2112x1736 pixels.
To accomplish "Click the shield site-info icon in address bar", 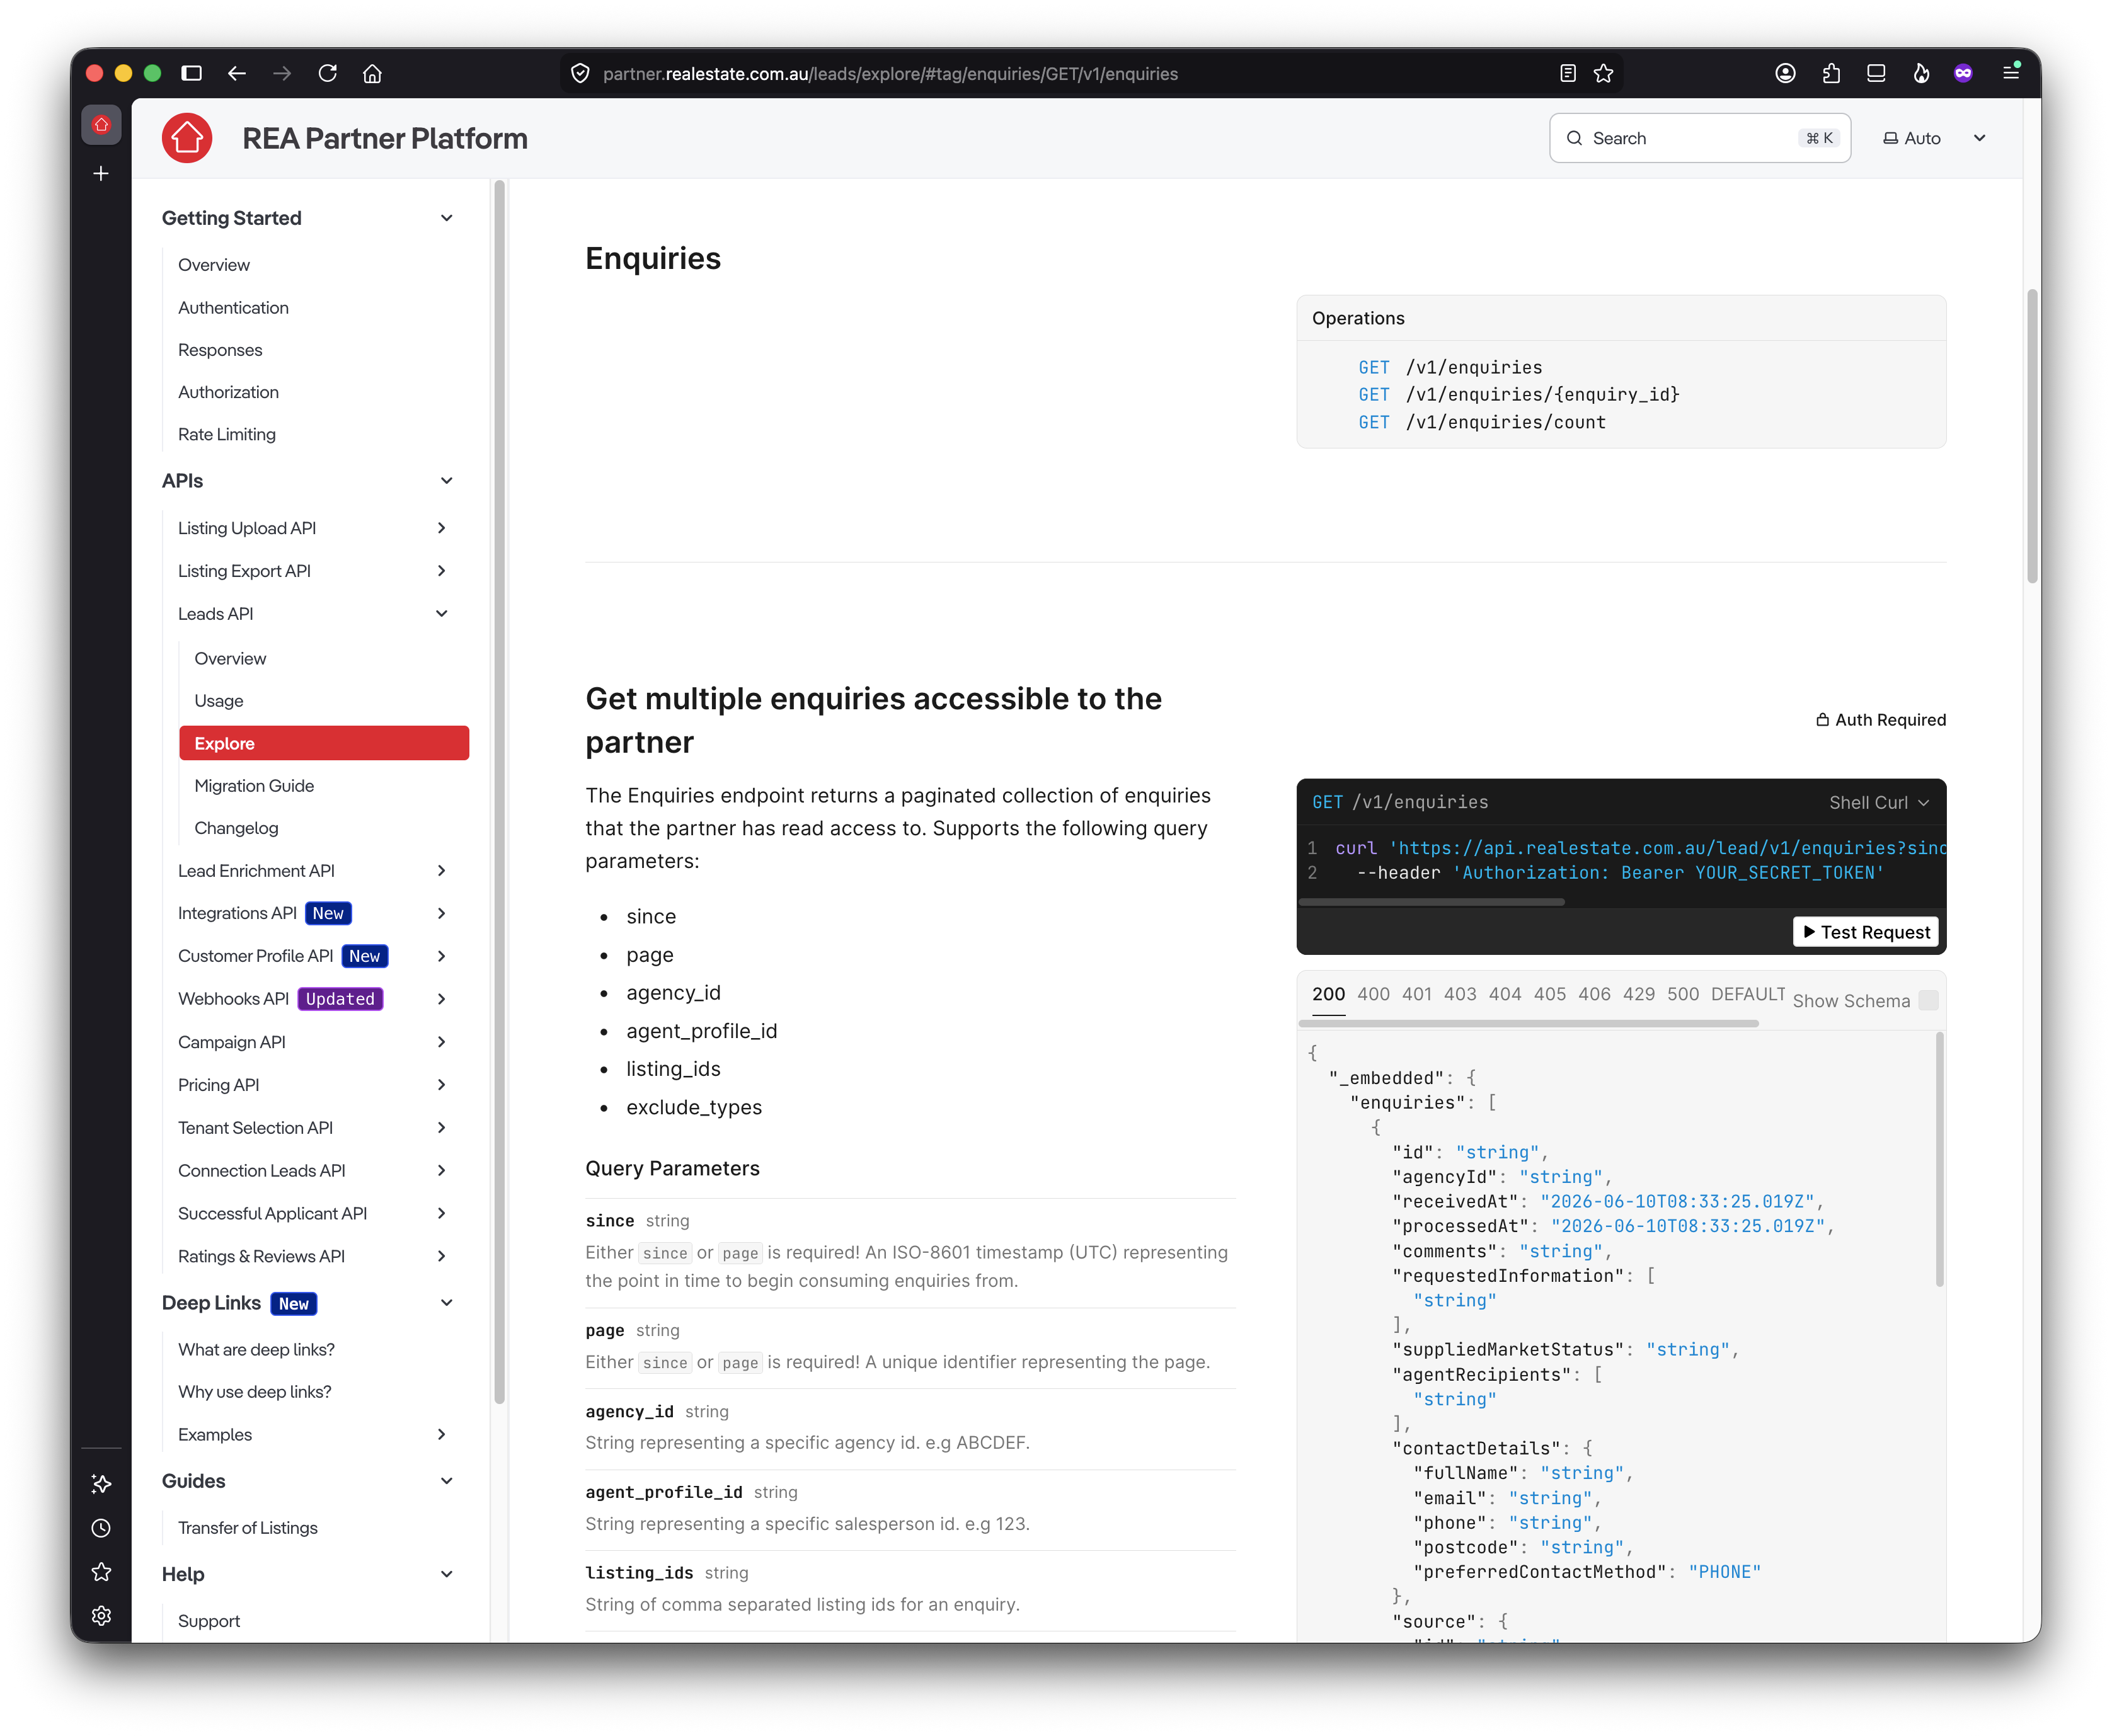I will (x=580, y=73).
